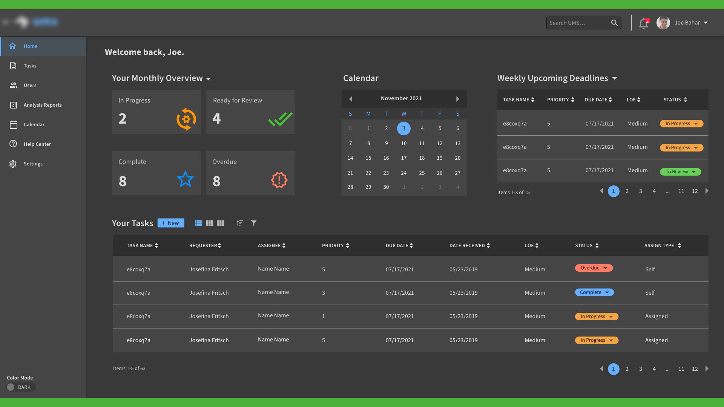
Task: Switch Your Tasks to column view
Action: click(x=221, y=223)
